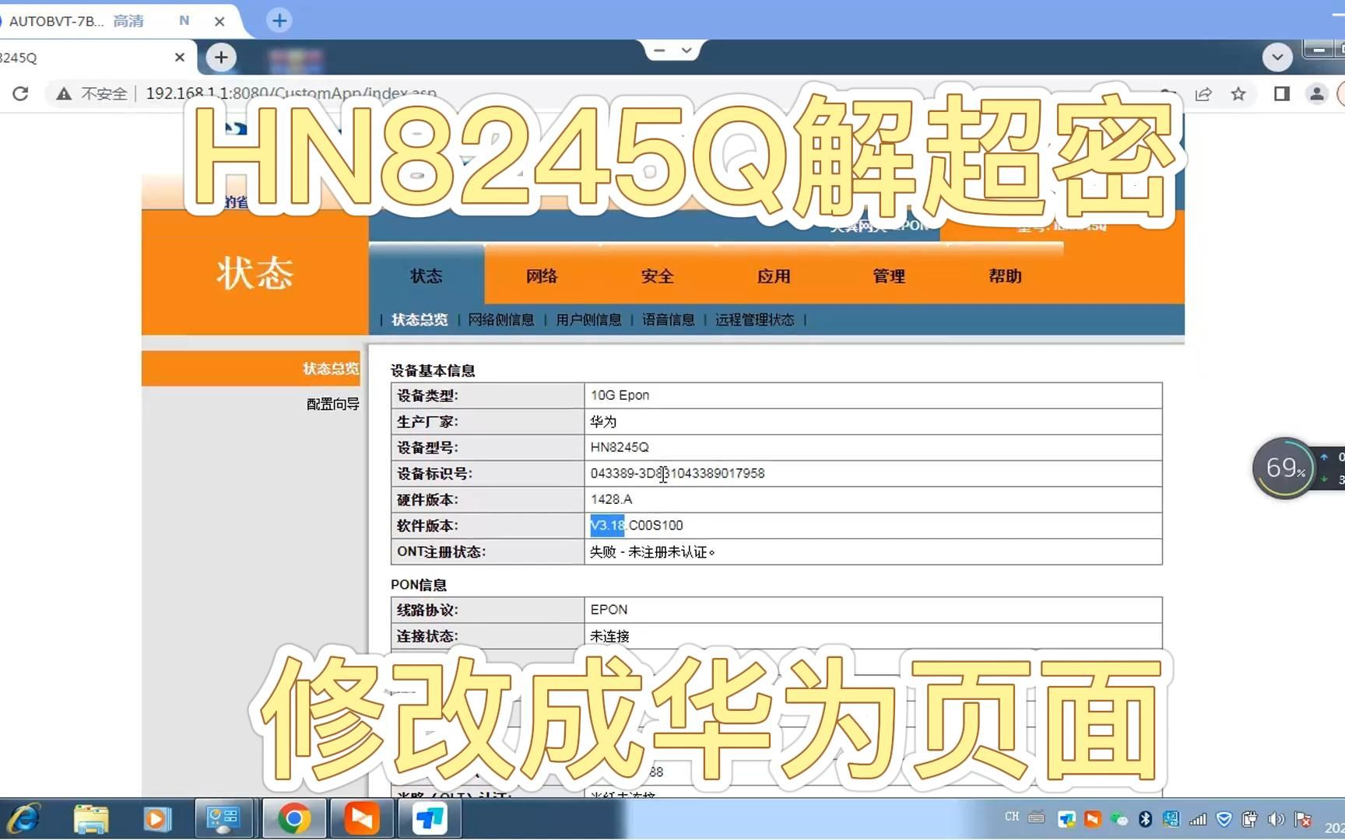Open the downloads chevron in the toolbar
Viewport: 1345px width, 840px height.
pyautogui.click(x=1277, y=57)
